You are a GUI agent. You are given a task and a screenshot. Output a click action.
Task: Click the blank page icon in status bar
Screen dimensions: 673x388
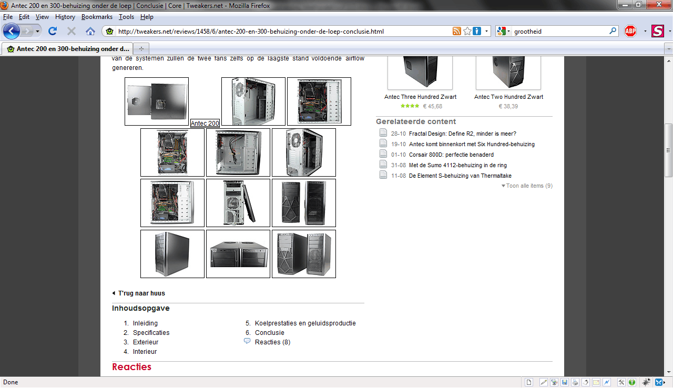pyautogui.click(x=529, y=382)
